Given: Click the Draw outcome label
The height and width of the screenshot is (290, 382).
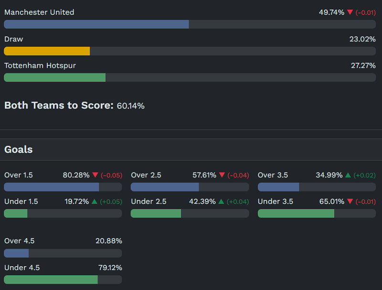Looking at the screenshot, I should pyautogui.click(x=14, y=39).
